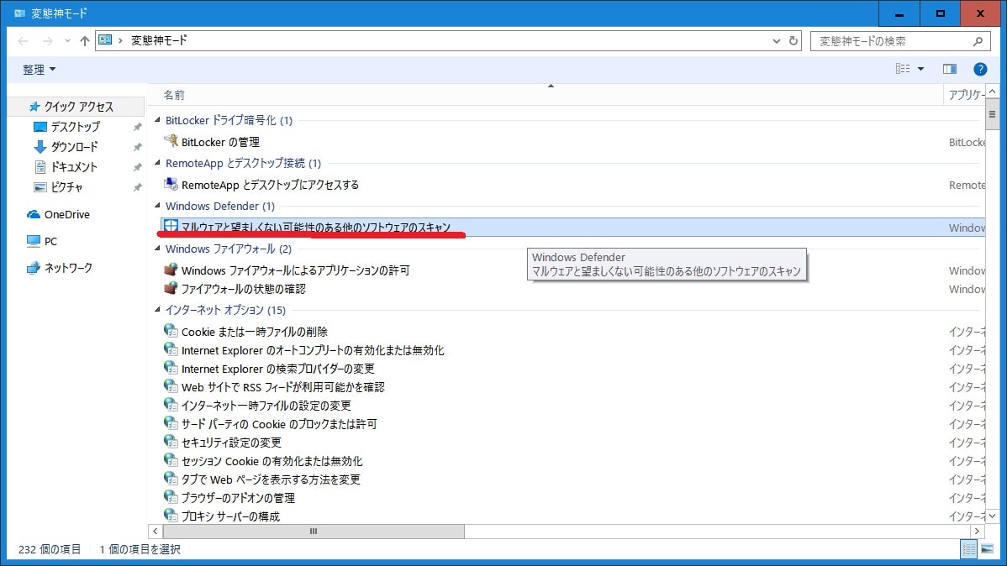This screenshot has height=566, width=1007.
Task: Click the Windows Defender shield icon
Action: click(x=170, y=226)
